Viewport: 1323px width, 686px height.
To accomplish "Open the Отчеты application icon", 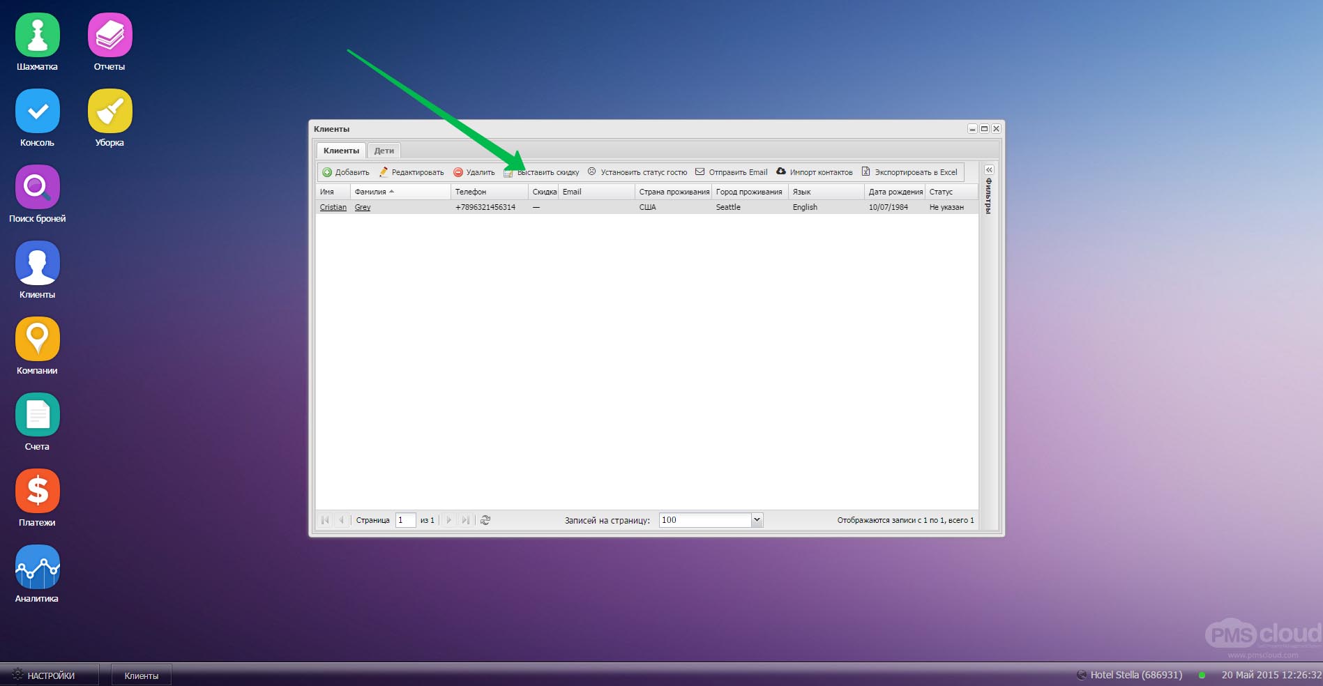I will (x=109, y=33).
